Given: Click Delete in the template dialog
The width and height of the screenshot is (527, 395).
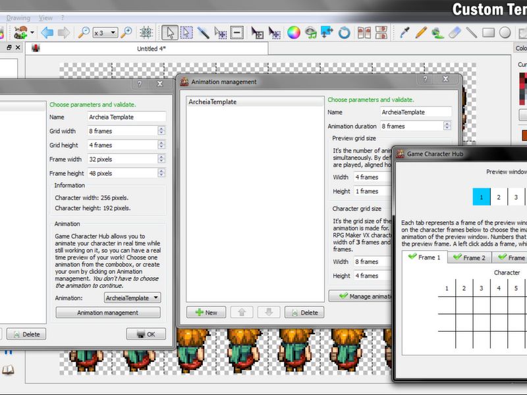Looking at the screenshot, I should [26, 334].
